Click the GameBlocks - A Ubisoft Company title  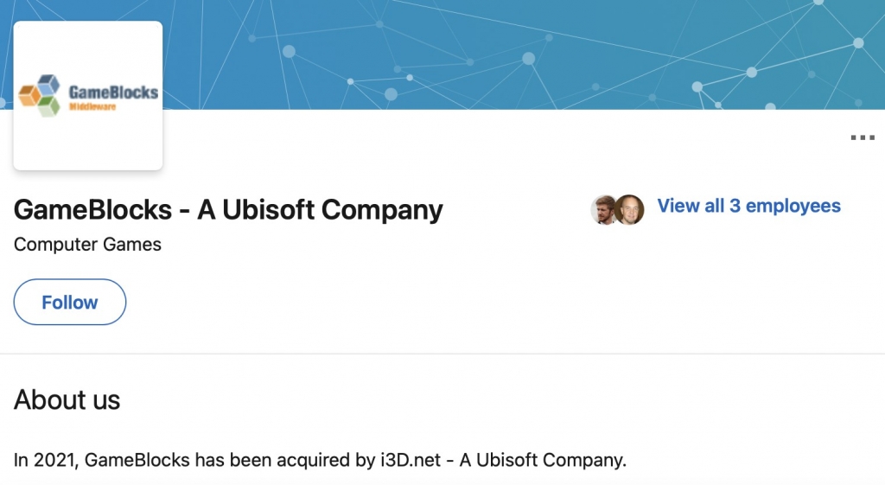tap(228, 209)
